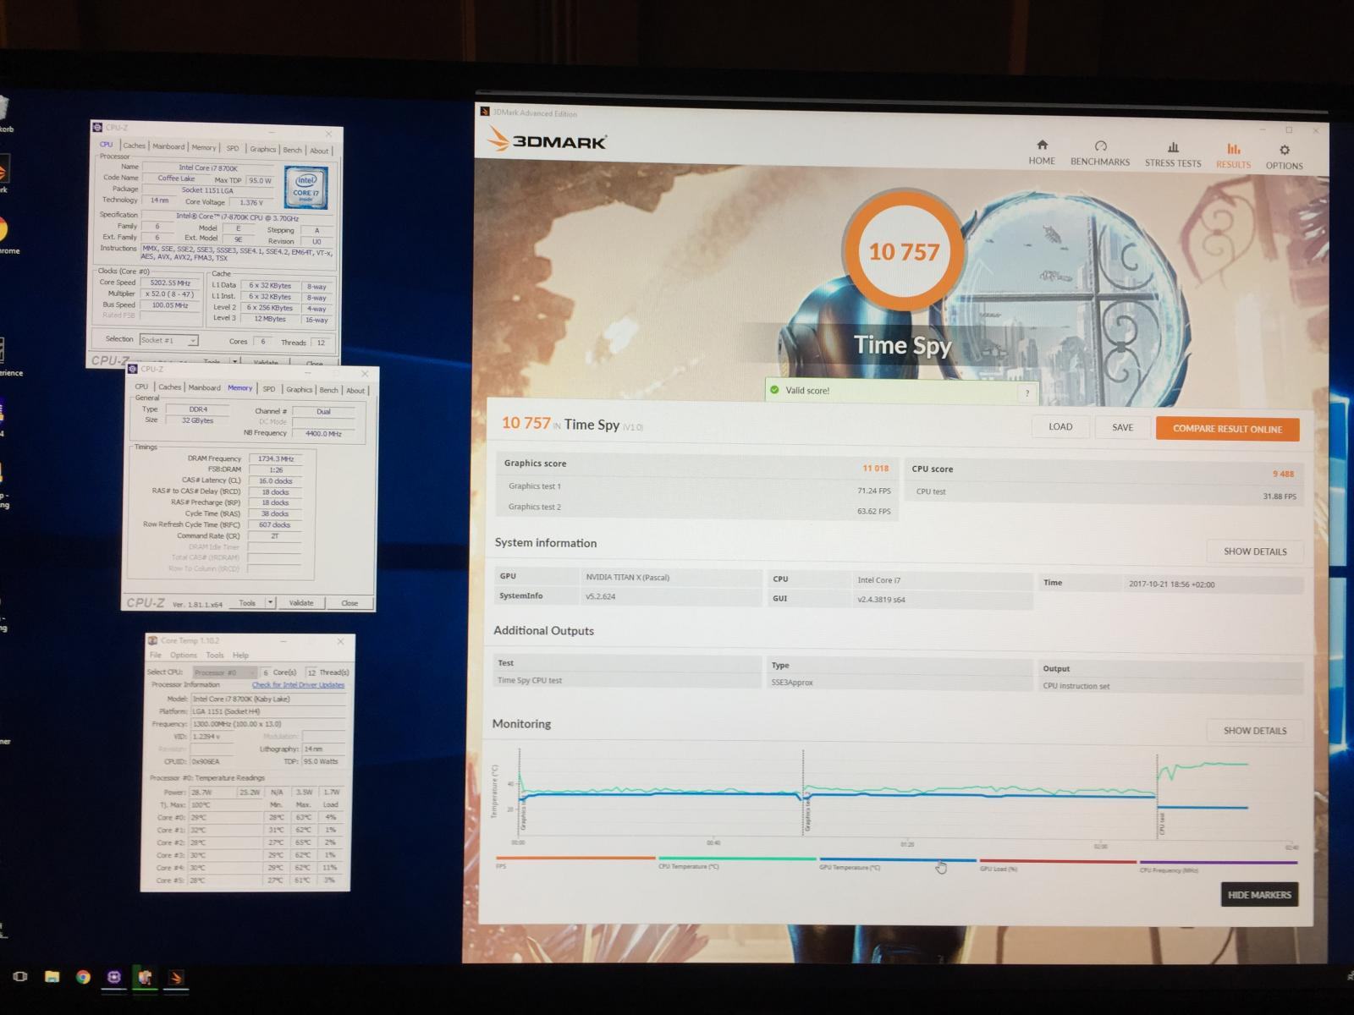Screen dimensions: 1354x1015
Task: Open the 3DMark Home section
Action: 1042,152
